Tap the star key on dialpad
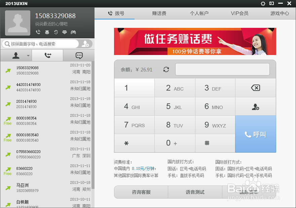Screen dimensions: 296x208 [x=134, y=143]
